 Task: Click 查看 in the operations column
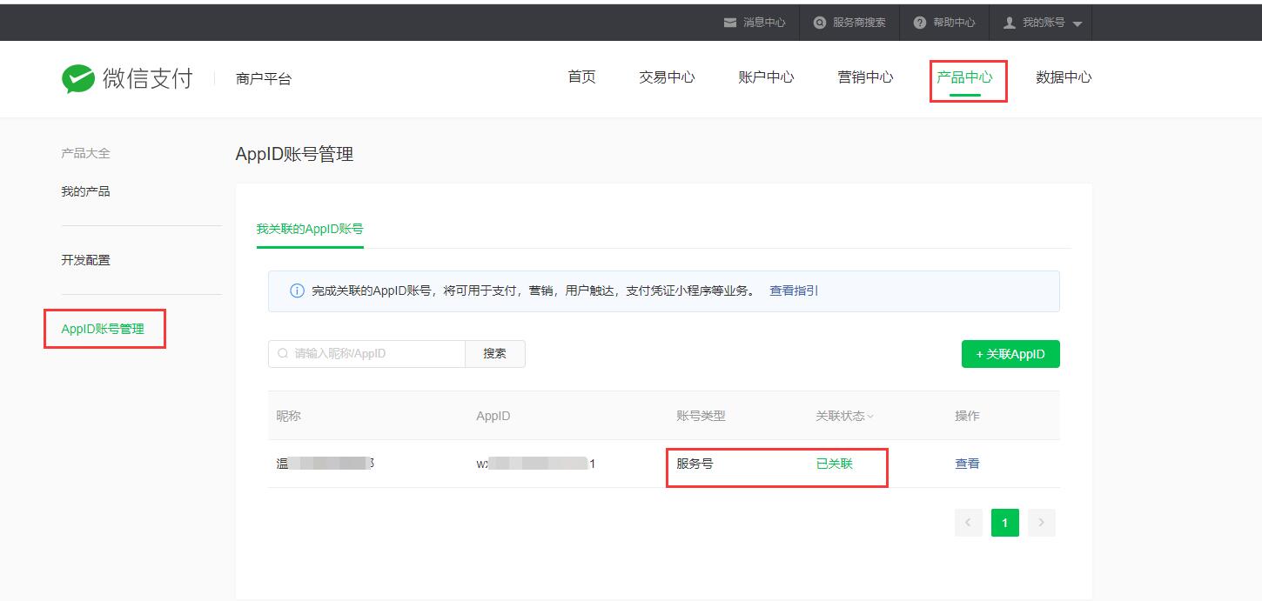pyautogui.click(x=968, y=463)
